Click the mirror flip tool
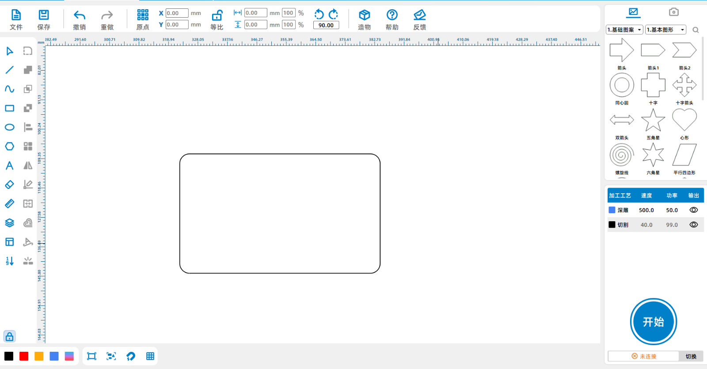 coord(28,166)
